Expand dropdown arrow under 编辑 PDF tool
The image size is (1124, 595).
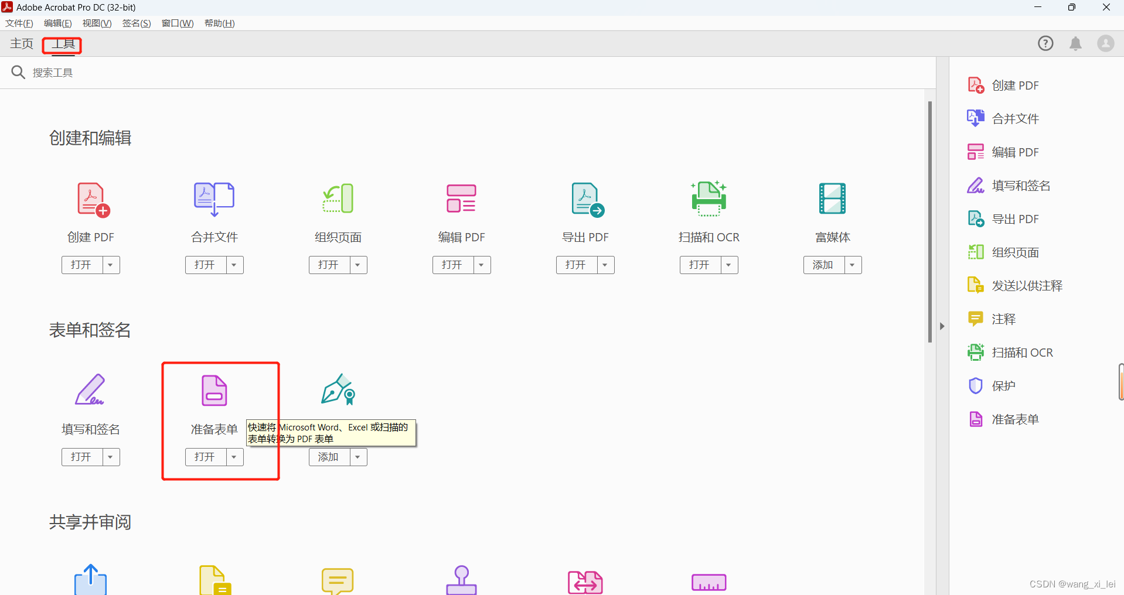click(x=482, y=265)
